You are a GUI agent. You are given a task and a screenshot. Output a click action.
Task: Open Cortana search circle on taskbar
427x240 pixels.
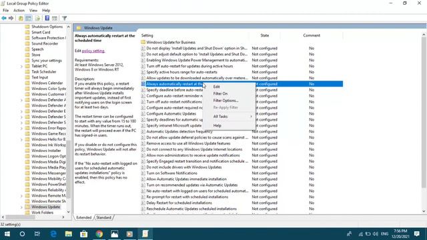(x=22, y=234)
